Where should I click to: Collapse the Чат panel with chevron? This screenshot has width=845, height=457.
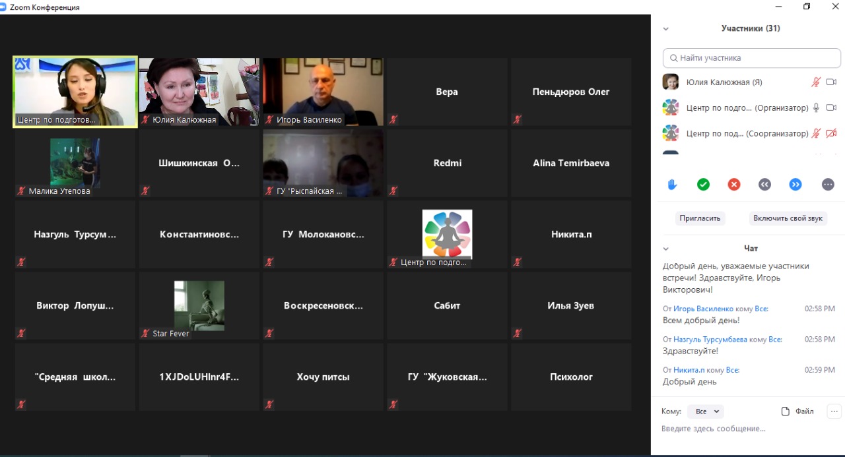pos(665,249)
